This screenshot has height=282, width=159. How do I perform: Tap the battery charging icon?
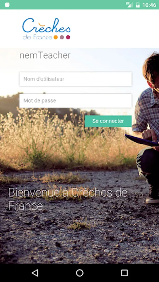138,5
